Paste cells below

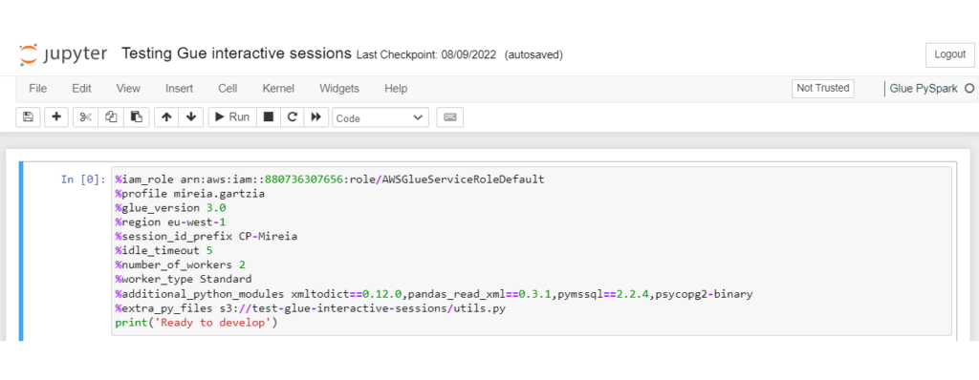136,116
